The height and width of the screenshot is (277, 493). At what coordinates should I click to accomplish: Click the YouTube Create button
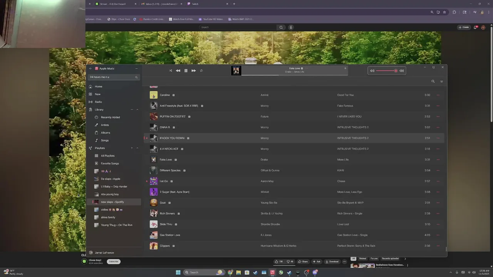[464, 27]
